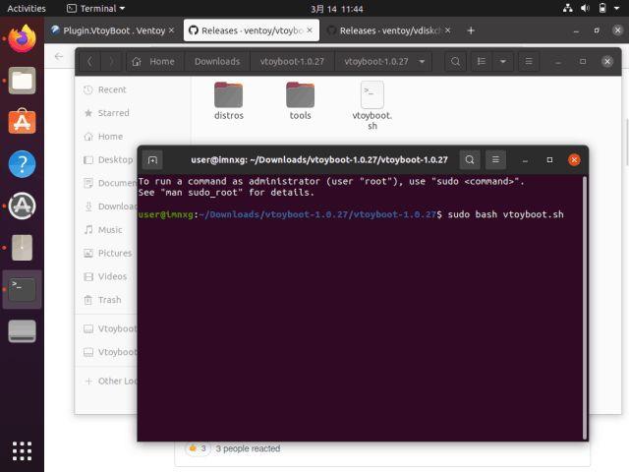The height and width of the screenshot is (472, 629).
Task: Expand the view options dropdown in Files
Action: pyautogui.click(x=502, y=61)
